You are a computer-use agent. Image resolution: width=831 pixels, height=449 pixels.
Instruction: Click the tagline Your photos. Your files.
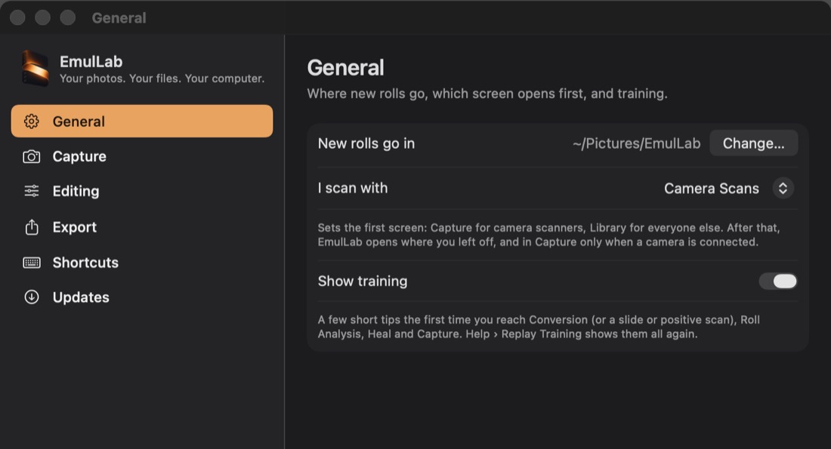pos(162,78)
